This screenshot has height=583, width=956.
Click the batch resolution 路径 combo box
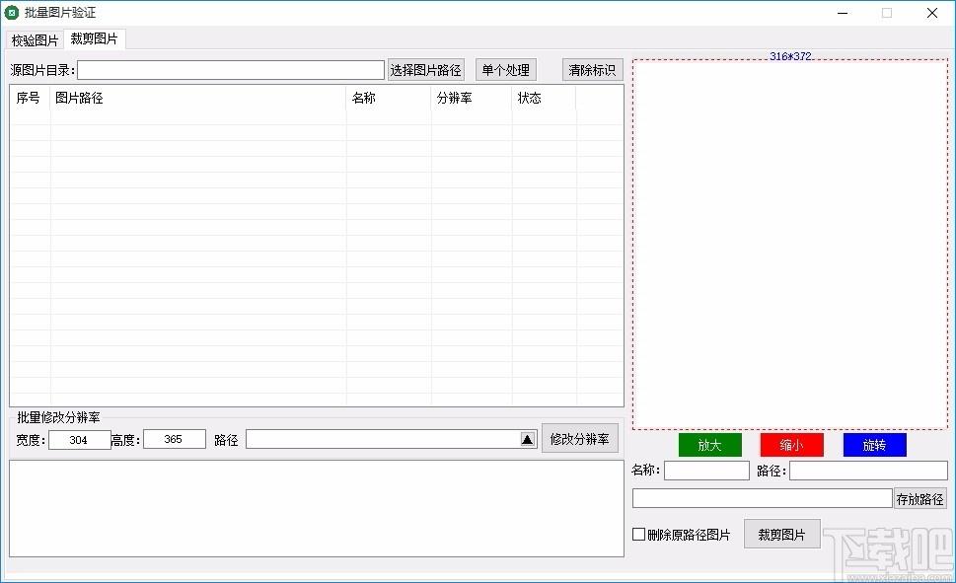[392, 439]
